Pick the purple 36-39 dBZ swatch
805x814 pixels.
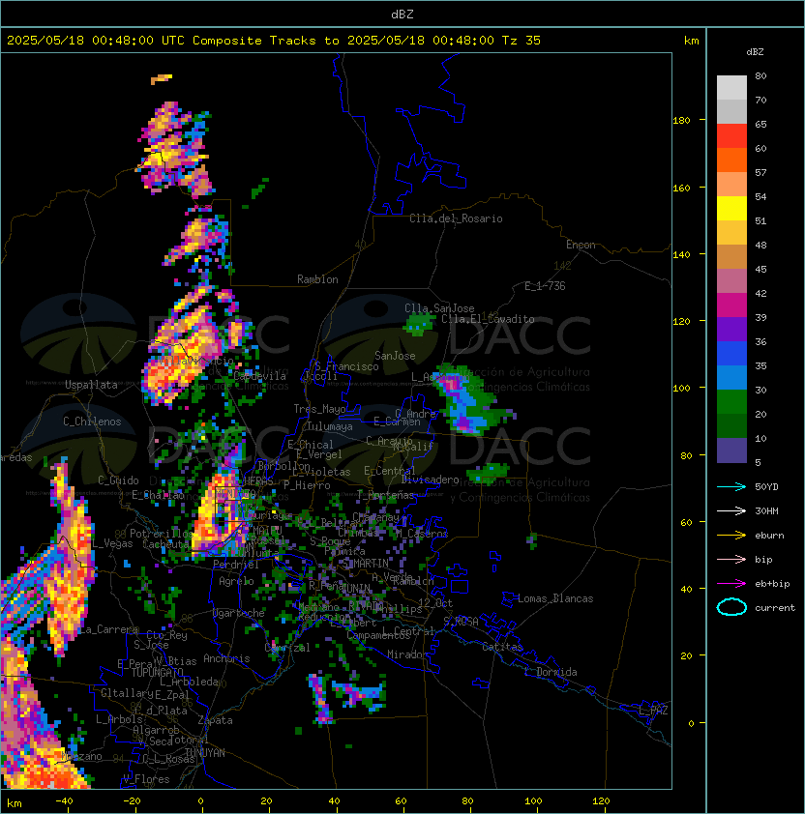click(x=731, y=329)
